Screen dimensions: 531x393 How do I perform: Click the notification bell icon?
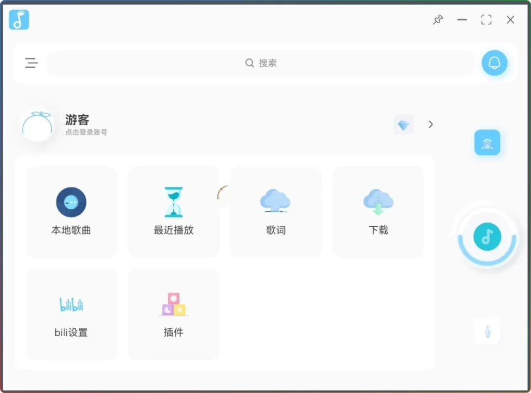pos(494,63)
